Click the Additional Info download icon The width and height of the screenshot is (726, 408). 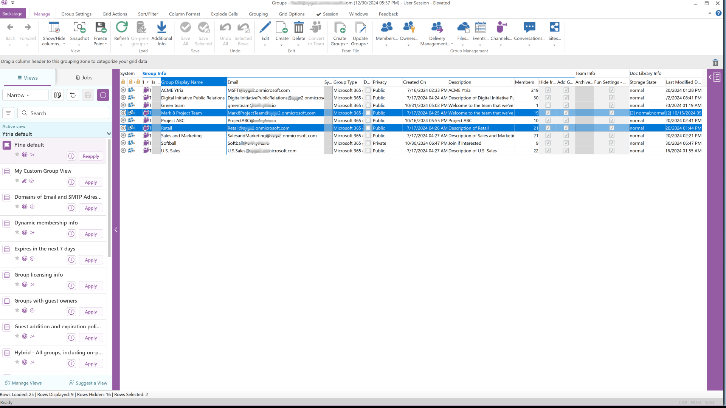pos(161,27)
